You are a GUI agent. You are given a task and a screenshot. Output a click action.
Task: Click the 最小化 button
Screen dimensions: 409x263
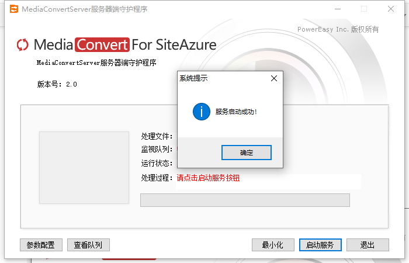(273, 245)
